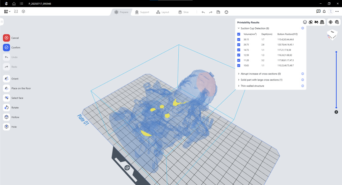Open the Slice tab
The image size is (342, 185).
coord(183,12)
